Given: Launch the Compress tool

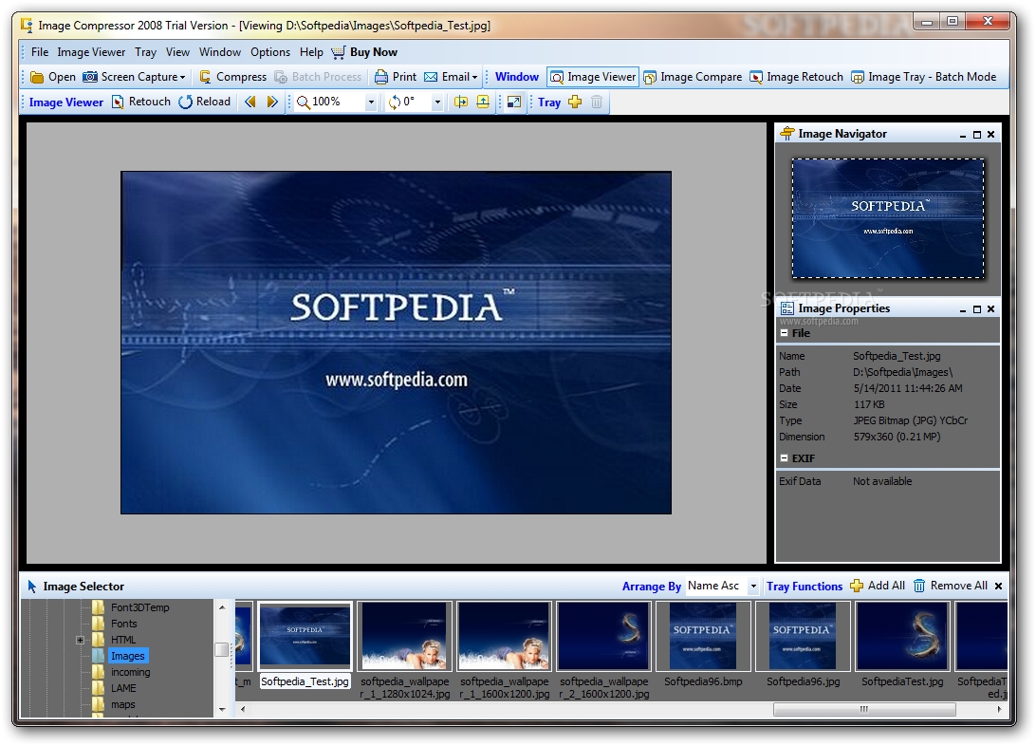Looking at the screenshot, I should [x=232, y=77].
